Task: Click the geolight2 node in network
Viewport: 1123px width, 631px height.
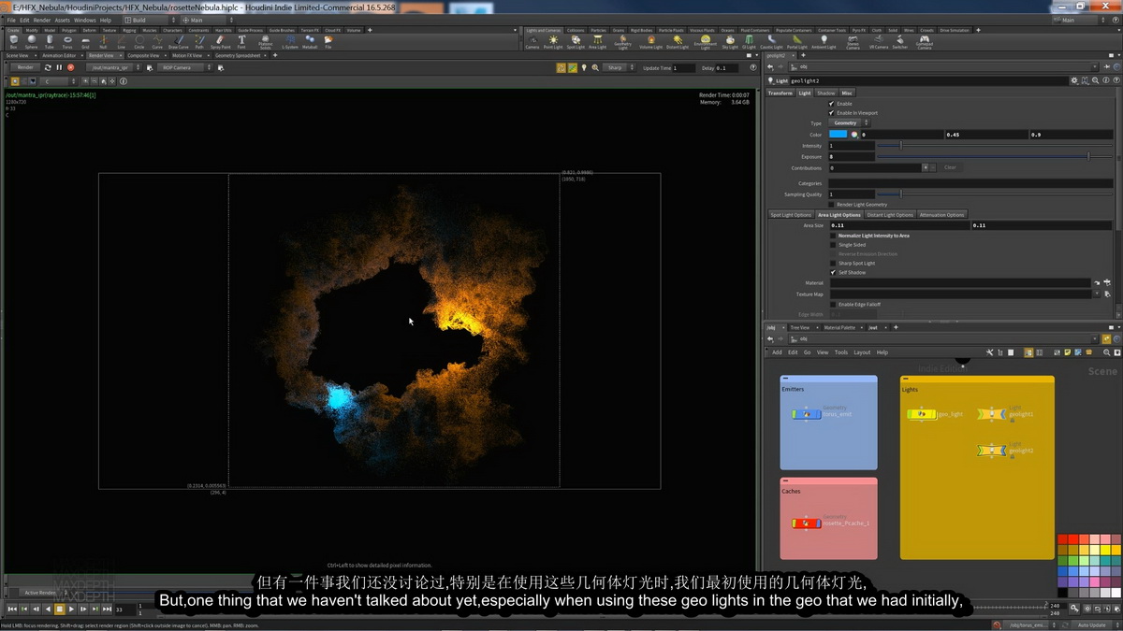Action: tap(992, 451)
